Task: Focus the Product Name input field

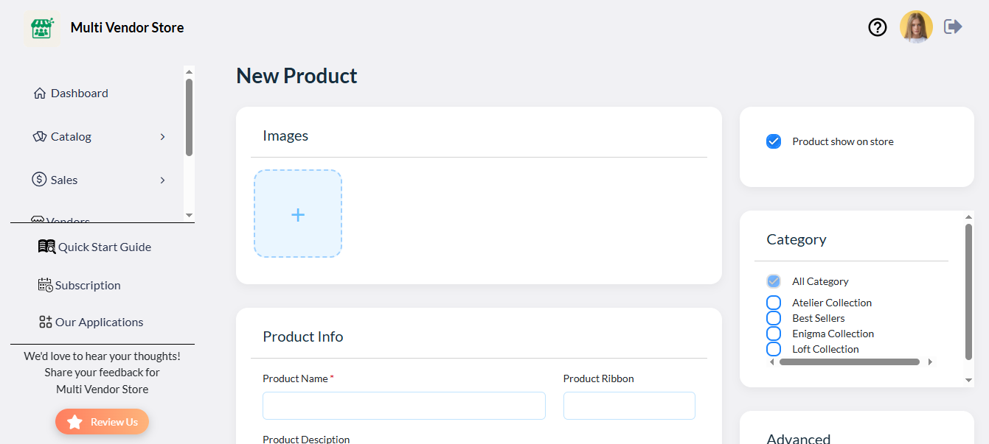Action: [403, 406]
